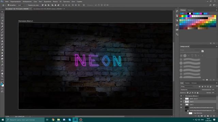
Task: Lock image pixels with the brush lock icon
Action: (190, 93)
